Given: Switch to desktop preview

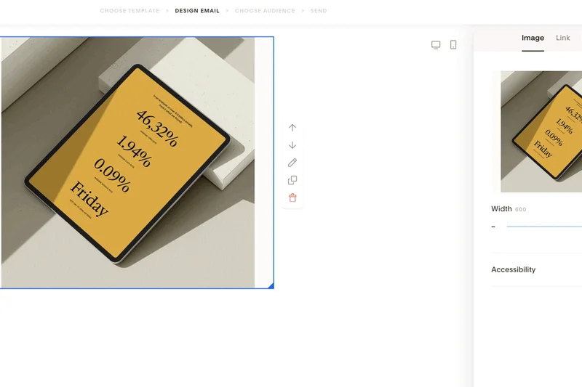Looking at the screenshot, I should [x=436, y=45].
